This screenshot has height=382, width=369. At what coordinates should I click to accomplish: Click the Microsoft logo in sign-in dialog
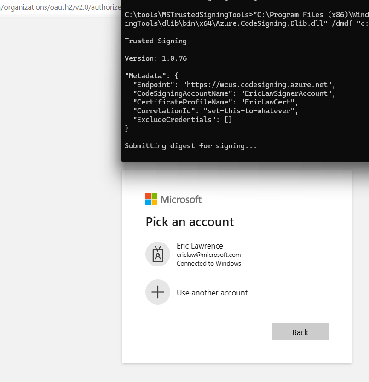tap(173, 199)
